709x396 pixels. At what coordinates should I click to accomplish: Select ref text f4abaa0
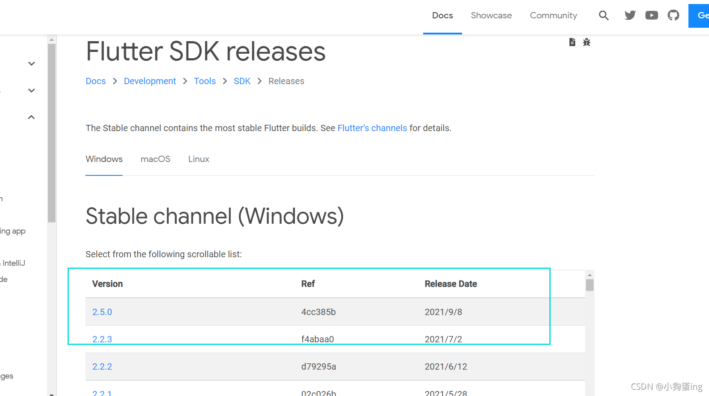318,339
